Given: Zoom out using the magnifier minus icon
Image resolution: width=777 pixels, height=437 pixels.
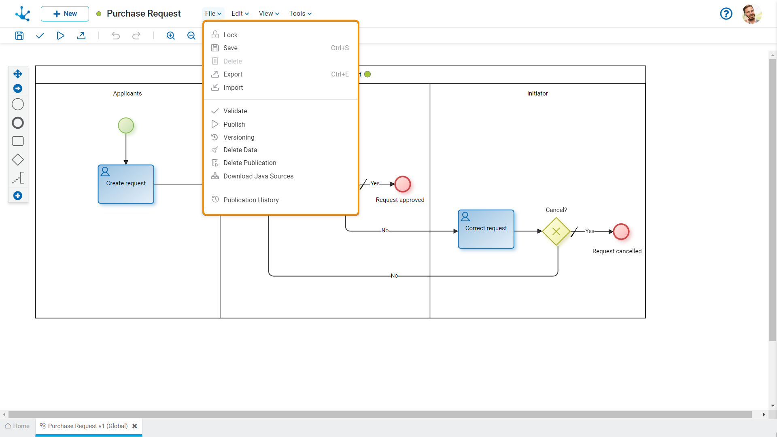Looking at the screenshot, I should click(191, 36).
